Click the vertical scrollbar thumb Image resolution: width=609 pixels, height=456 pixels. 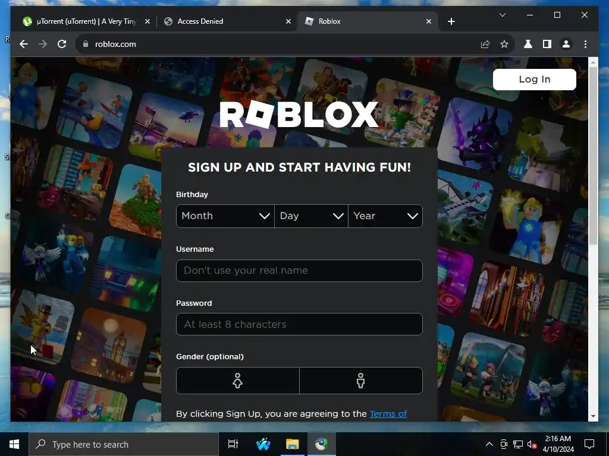[x=593, y=155]
